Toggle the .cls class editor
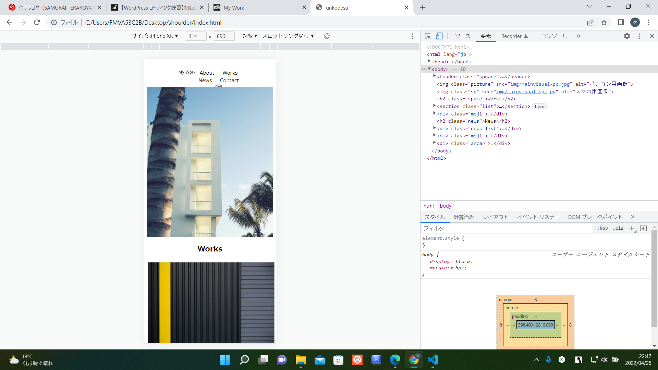Viewport: 658px width, 370px height. point(618,228)
